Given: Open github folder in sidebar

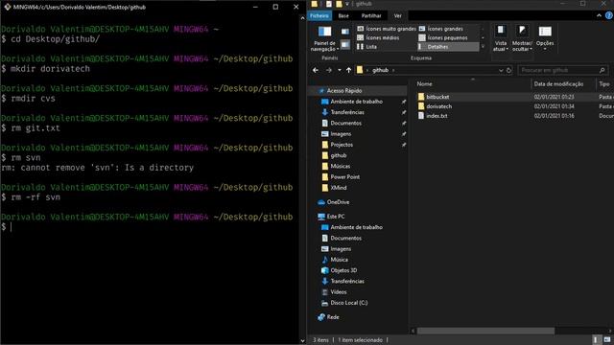Looking at the screenshot, I should pos(339,155).
